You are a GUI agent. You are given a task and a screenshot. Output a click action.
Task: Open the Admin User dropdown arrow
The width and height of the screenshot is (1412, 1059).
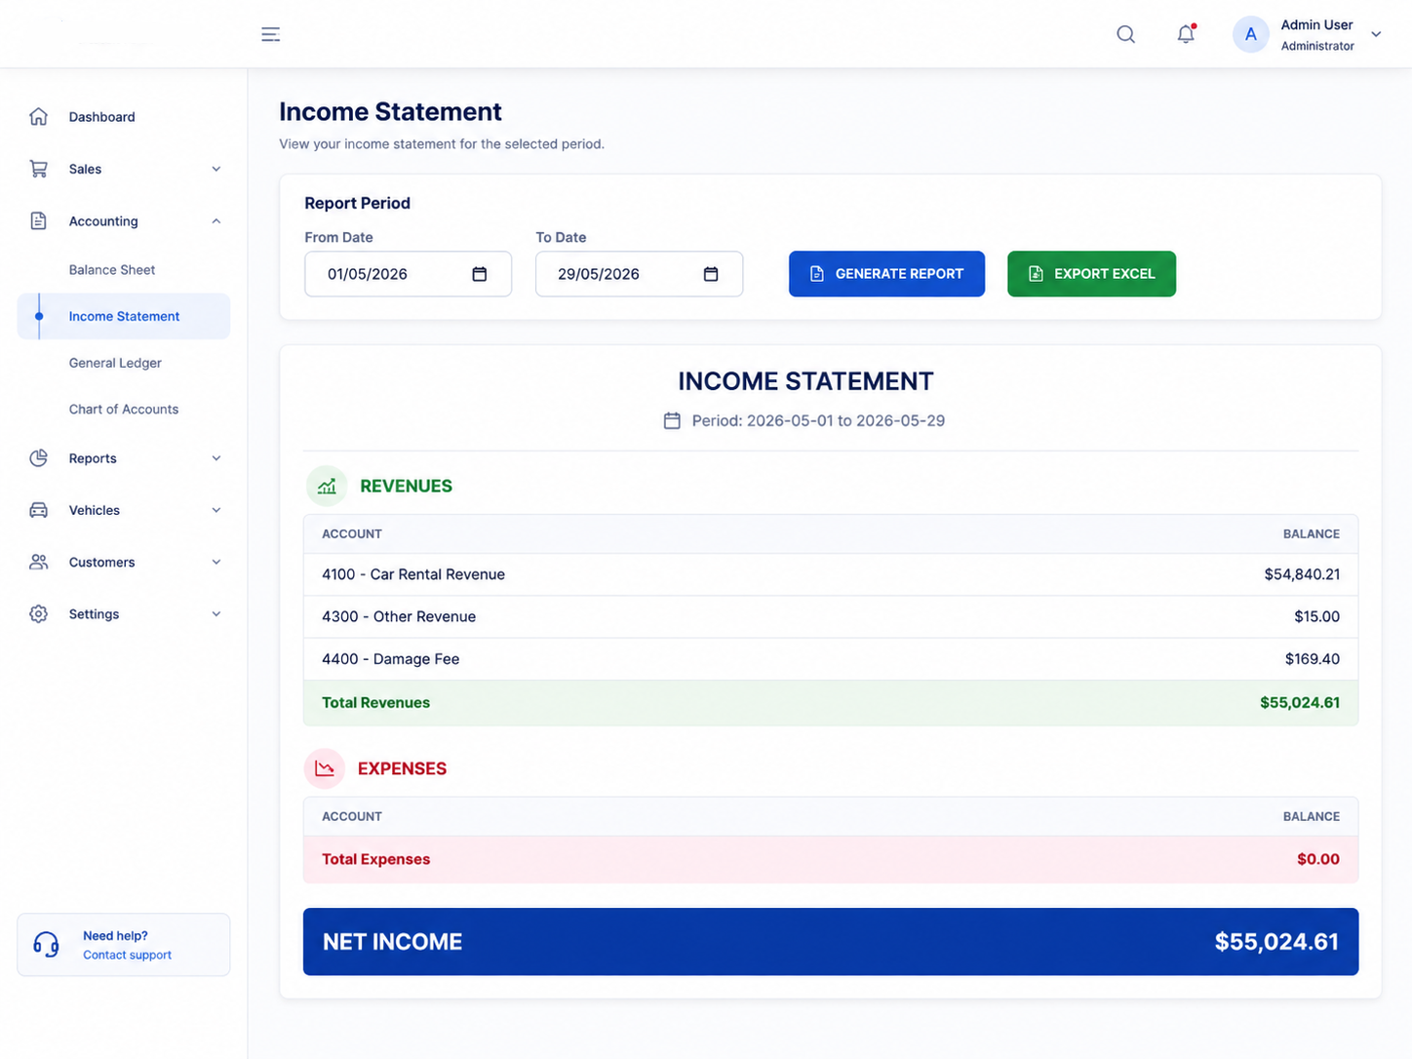(x=1376, y=34)
